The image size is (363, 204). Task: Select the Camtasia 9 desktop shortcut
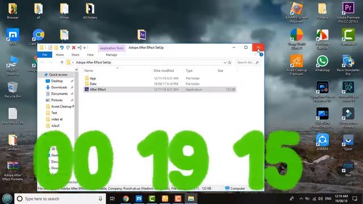348,37
